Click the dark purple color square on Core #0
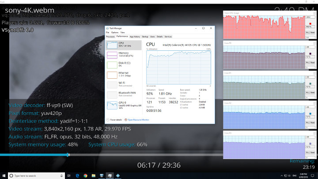The height and width of the screenshot is (179, 318). [x=310, y=53]
